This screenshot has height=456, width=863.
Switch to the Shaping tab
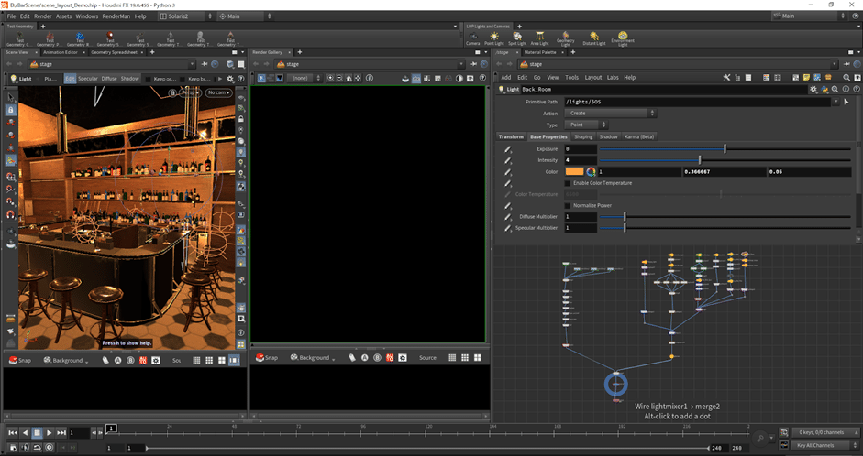pos(583,136)
